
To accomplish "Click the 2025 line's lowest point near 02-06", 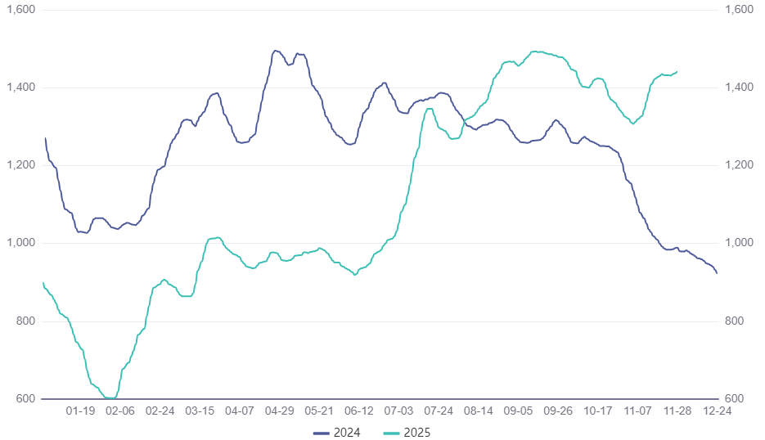I will [111, 398].
